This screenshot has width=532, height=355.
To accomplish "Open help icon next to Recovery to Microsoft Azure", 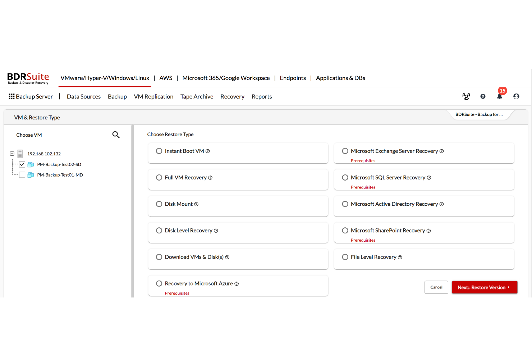I will pos(237,284).
